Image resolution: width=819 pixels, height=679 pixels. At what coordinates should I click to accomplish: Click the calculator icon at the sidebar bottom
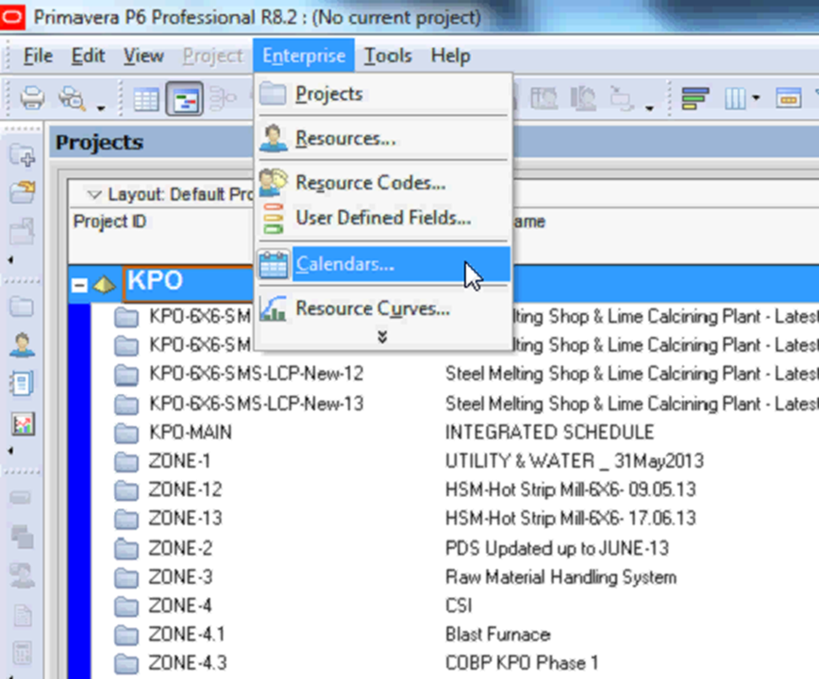[22, 653]
